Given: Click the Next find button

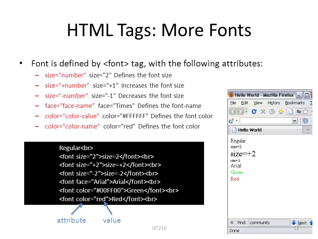Looking at the screenshot, I should 299,223.
